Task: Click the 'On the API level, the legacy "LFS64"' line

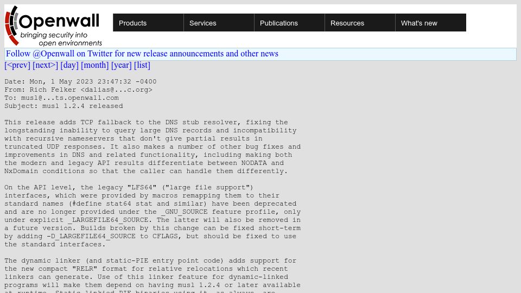Action: click(129, 187)
